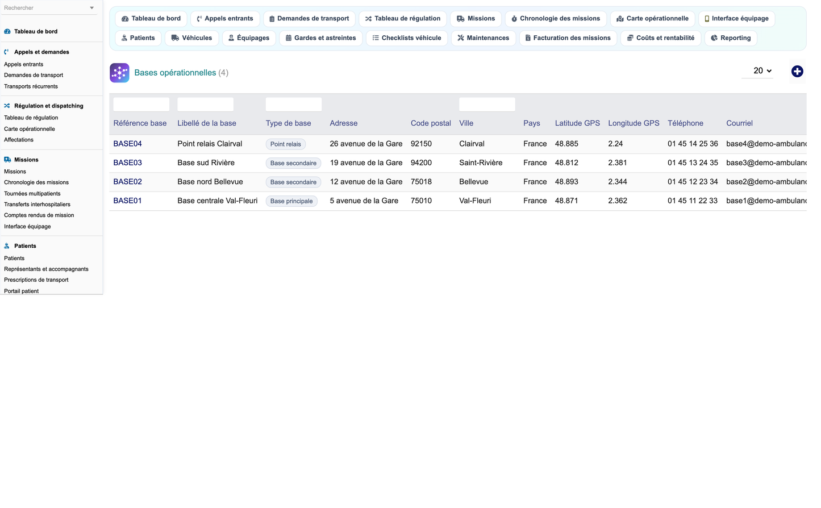
Task: Click the Ville filter field
Action: pyautogui.click(x=487, y=105)
